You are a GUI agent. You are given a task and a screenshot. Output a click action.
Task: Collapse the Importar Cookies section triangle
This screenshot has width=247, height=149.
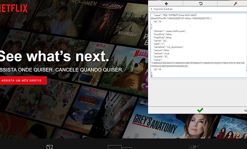click(151, 9)
